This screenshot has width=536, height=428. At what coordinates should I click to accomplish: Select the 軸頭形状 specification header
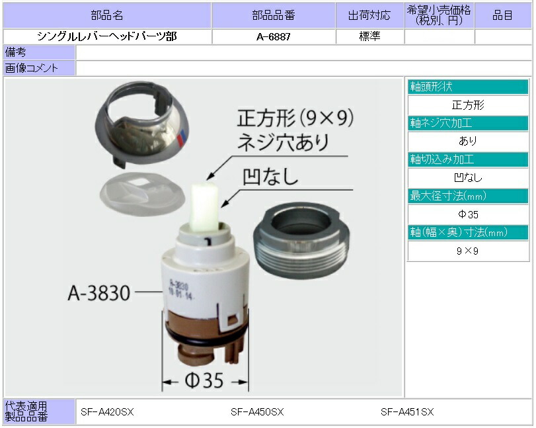click(467, 87)
